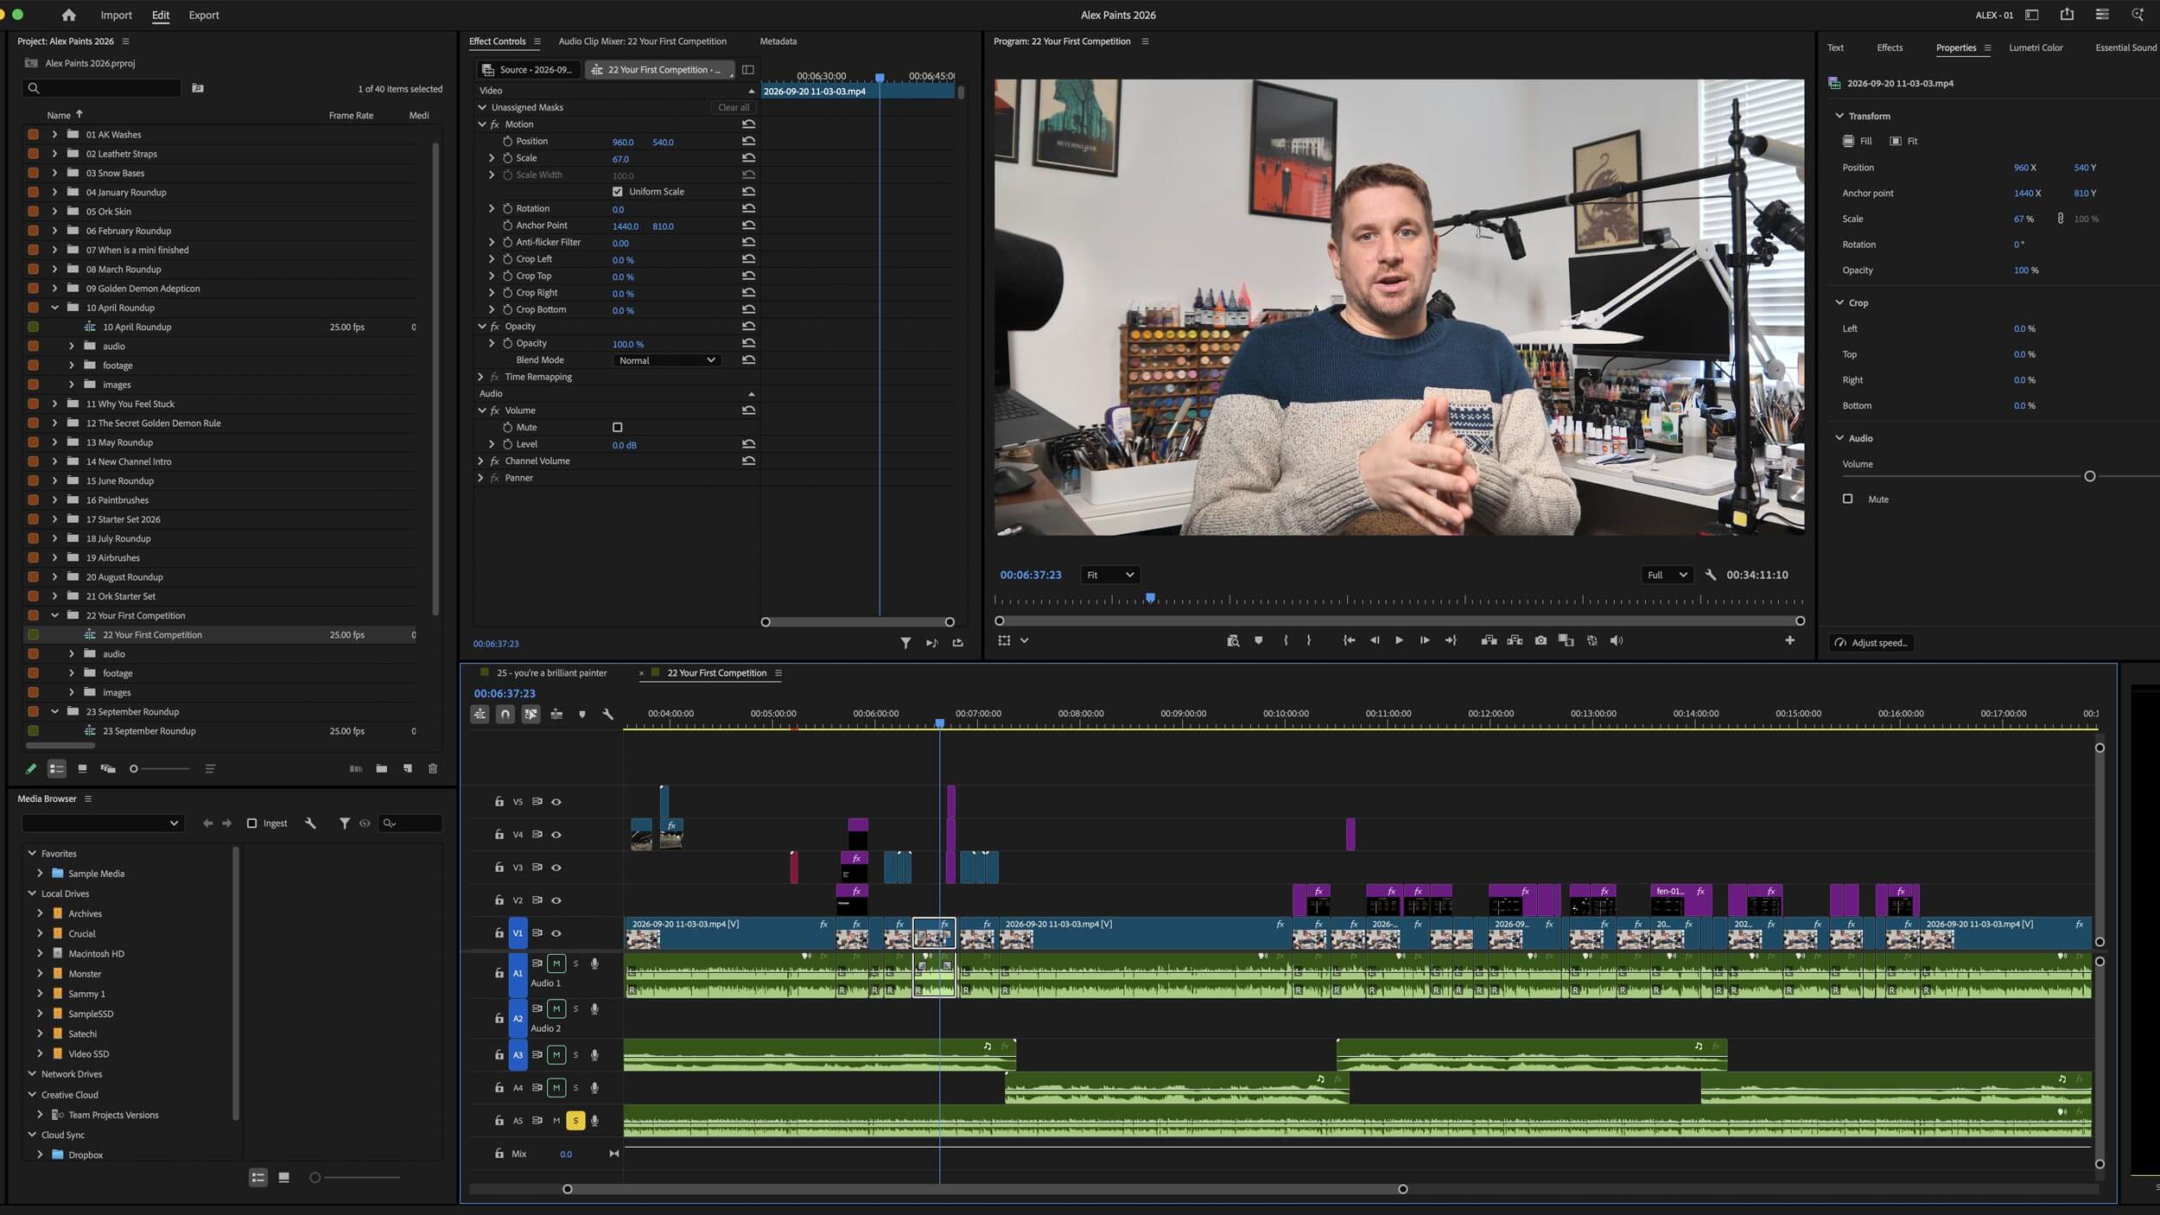Image resolution: width=2160 pixels, height=1215 pixels.
Task: Click the Adjust speed button
Action: coord(1871,643)
